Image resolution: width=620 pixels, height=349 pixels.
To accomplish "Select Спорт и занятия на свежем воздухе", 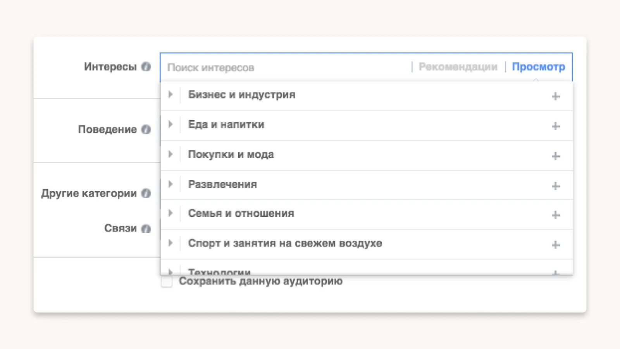I will [285, 243].
